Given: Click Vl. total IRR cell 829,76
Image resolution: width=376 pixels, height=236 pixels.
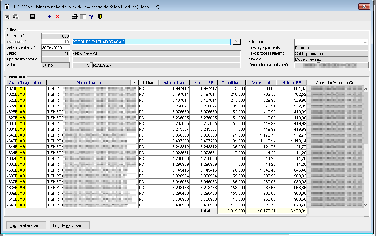Looking at the screenshot, I should tap(291, 205).
